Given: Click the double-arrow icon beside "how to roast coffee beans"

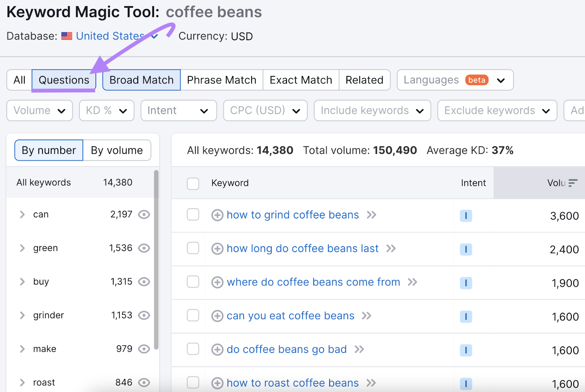Looking at the screenshot, I should [371, 383].
